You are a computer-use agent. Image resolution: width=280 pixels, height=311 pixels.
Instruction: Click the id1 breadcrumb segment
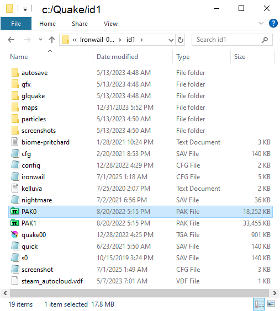[131, 40]
